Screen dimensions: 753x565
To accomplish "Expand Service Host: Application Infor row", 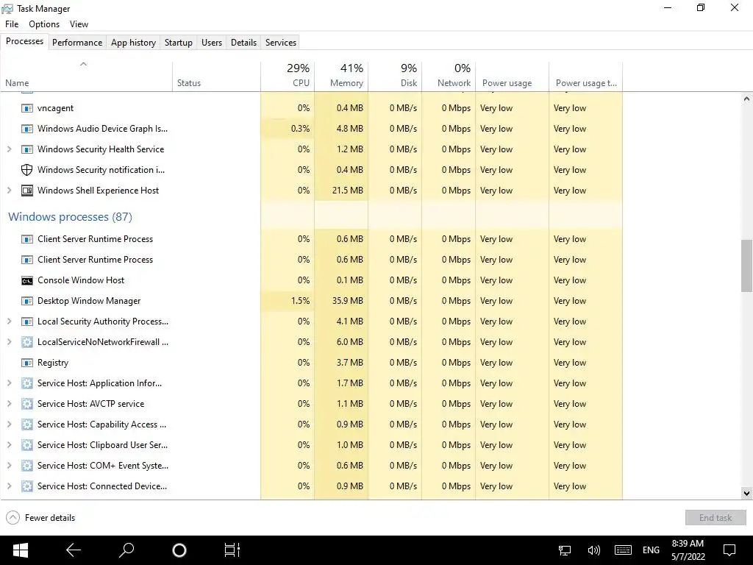I will pyautogui.click(x=9, y=383).
